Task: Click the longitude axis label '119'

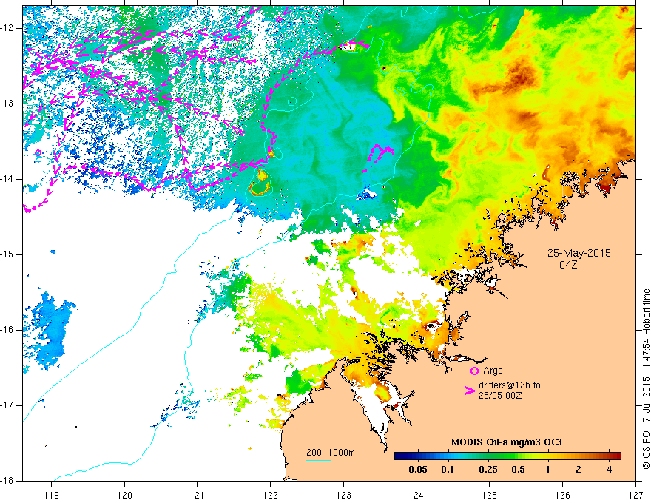Action: pos(52,495)
